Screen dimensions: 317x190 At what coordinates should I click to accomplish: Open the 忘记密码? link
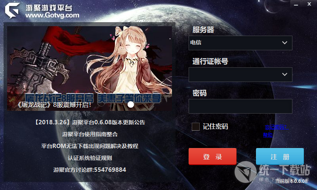pos(277,127)
